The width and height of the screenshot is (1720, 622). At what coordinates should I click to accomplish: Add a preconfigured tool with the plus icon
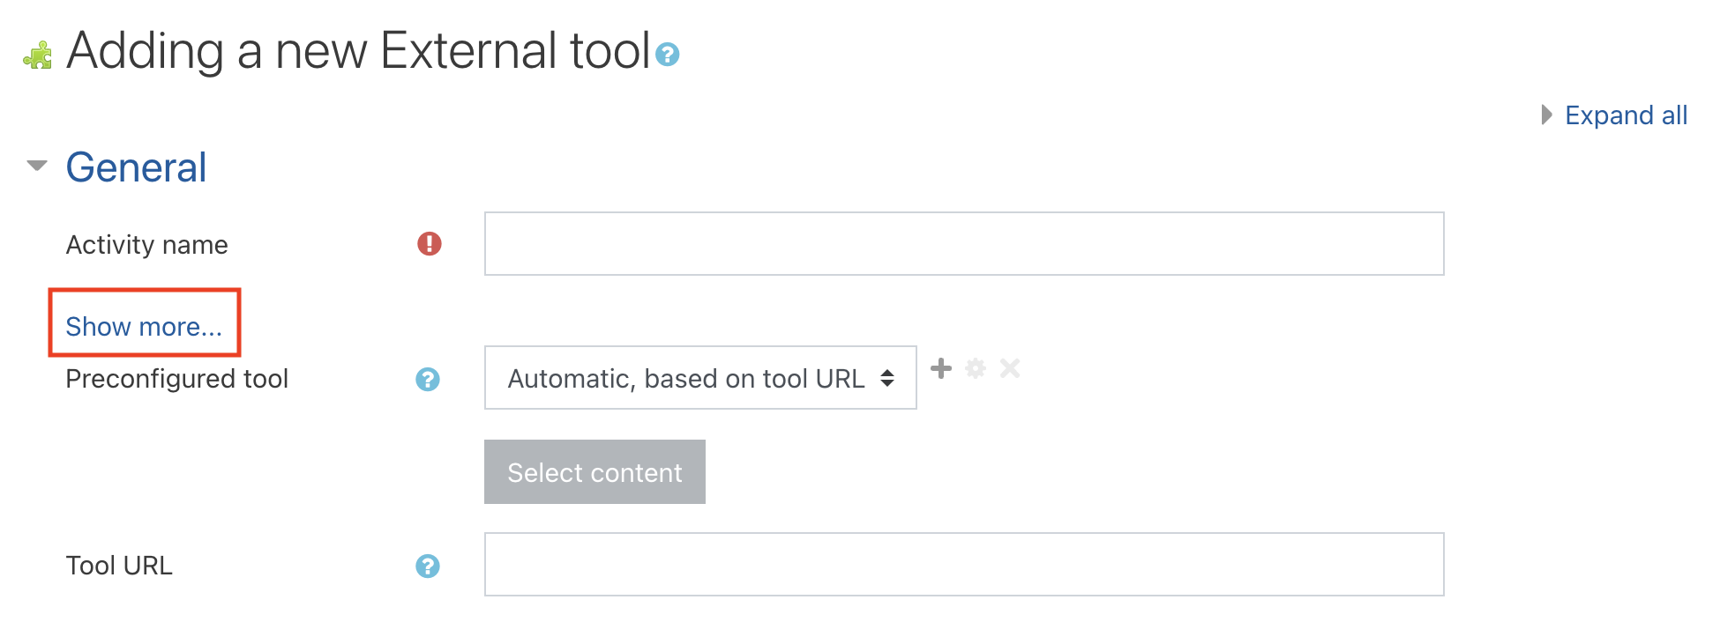tap(941, 368)
